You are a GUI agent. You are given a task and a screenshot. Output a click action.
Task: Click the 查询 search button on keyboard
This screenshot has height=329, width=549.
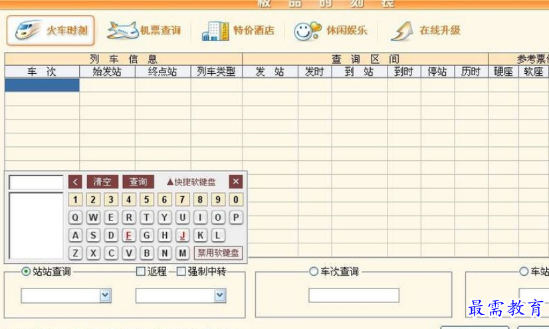point(138,181)
